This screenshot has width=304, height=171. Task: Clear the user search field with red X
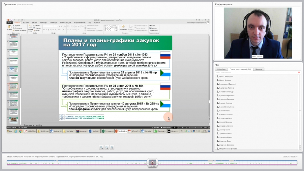point(299,72)
